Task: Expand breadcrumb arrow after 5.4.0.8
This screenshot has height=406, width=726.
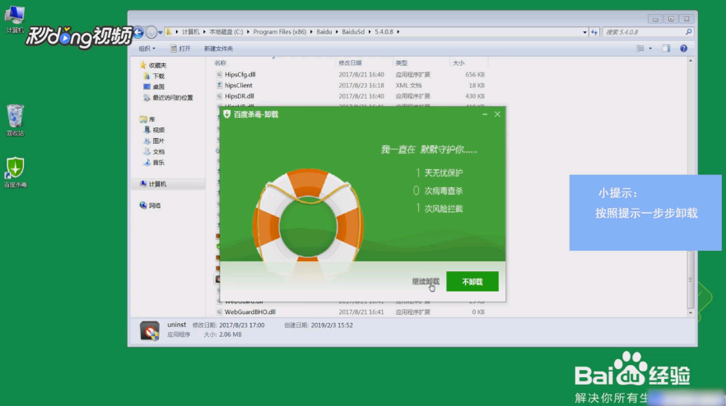Action: (398, 32)
